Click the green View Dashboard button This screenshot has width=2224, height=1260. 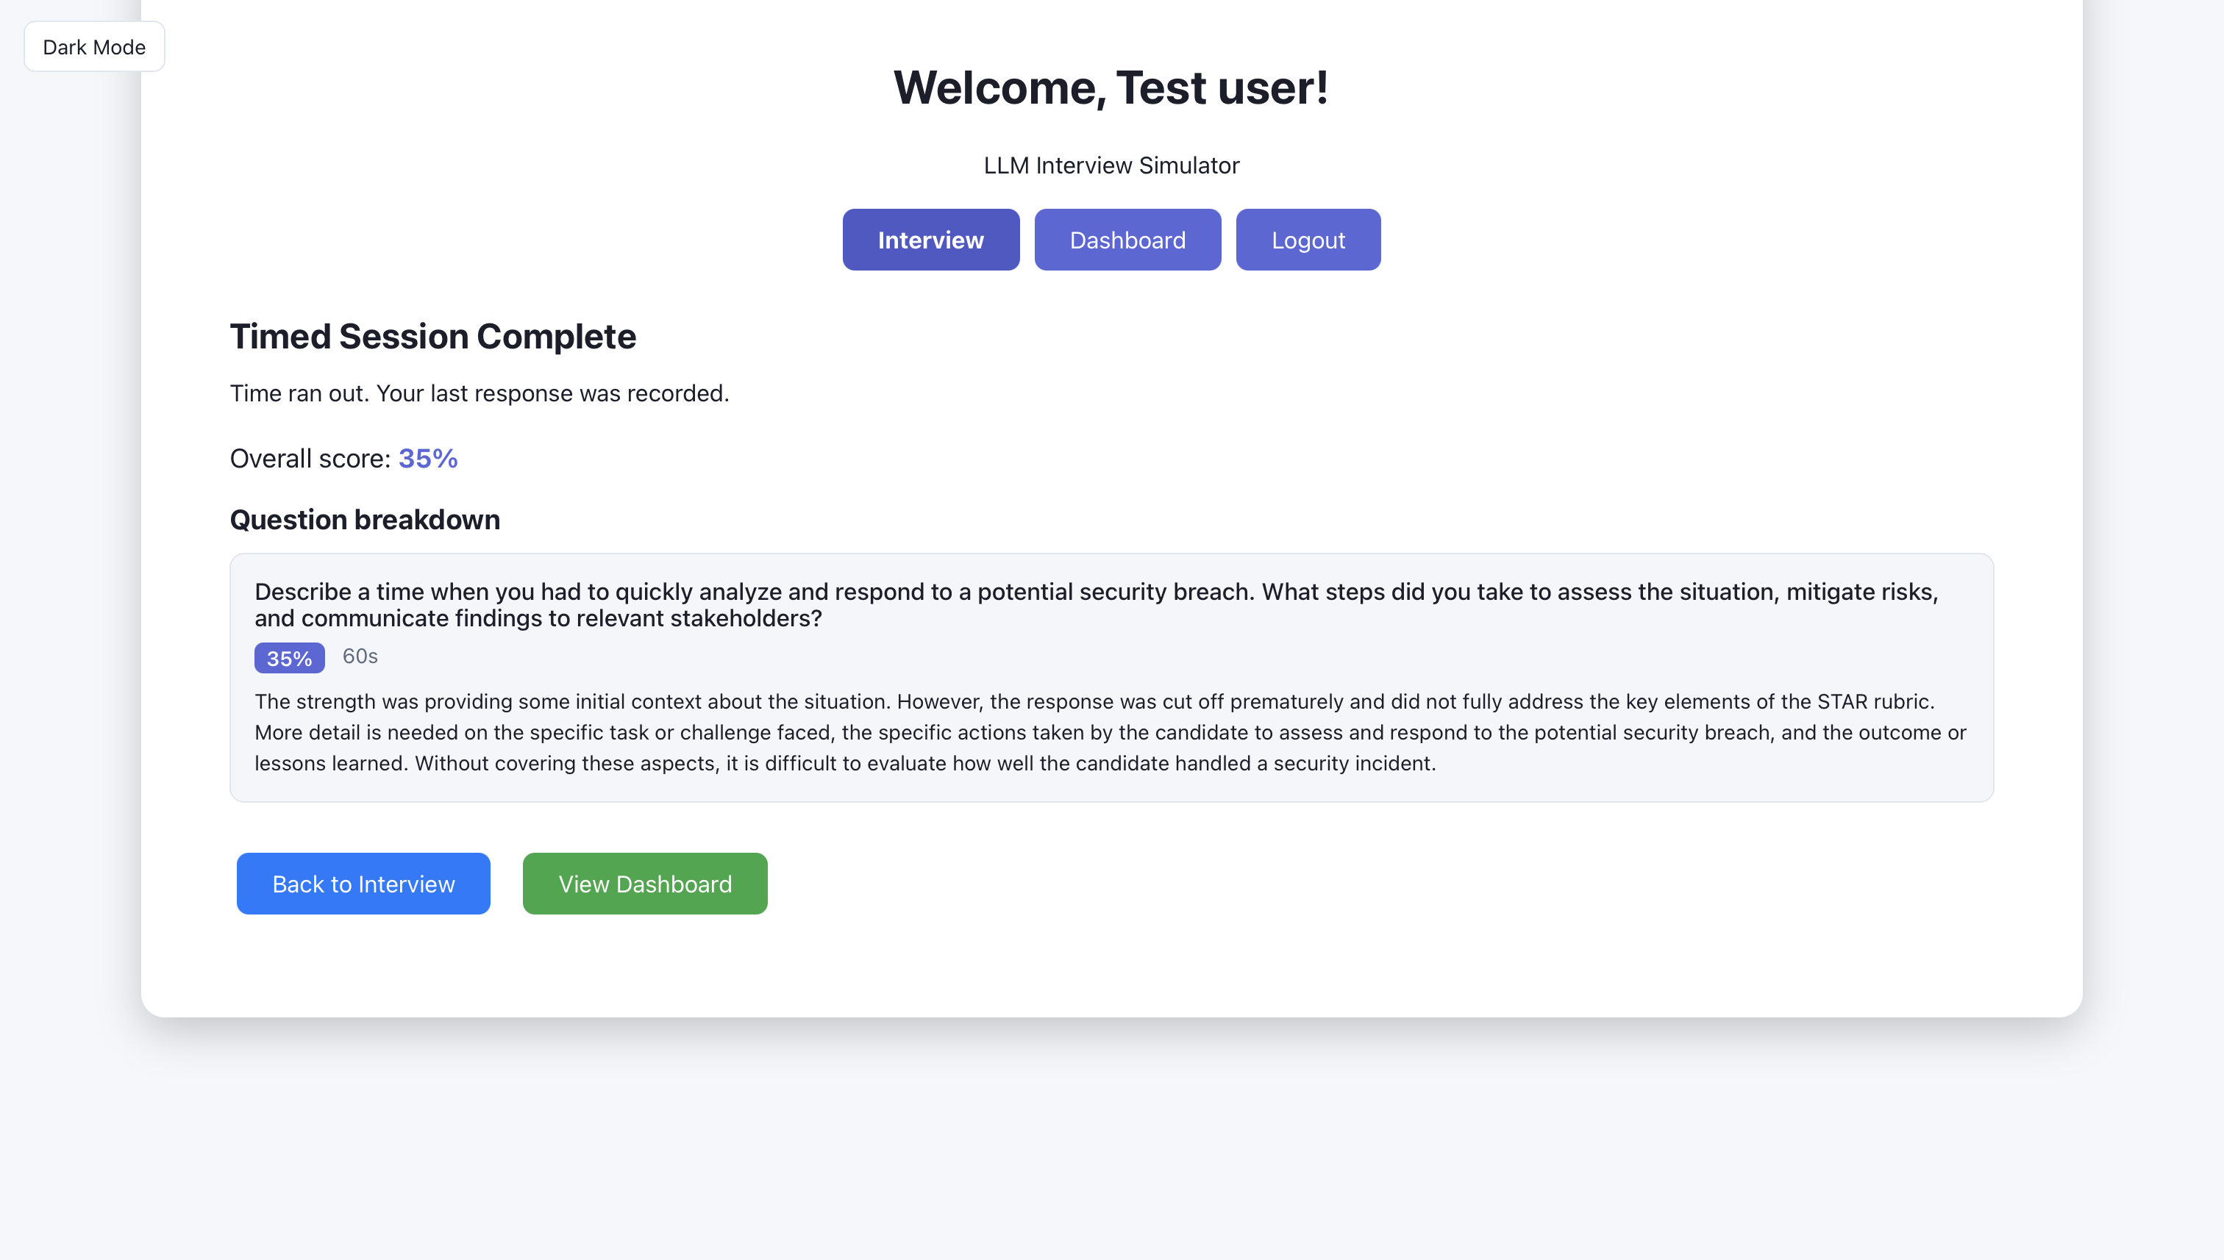tap(644, 884)
